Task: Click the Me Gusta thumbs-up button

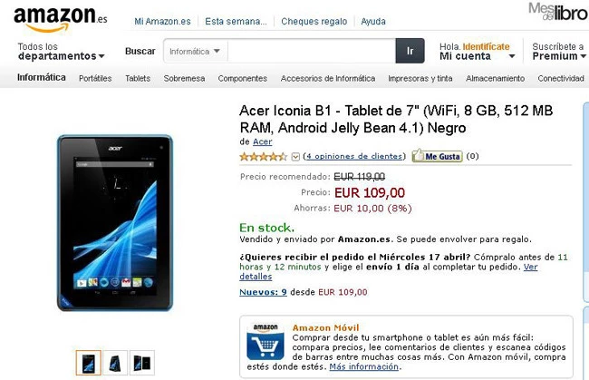Action: coord(438,156)
